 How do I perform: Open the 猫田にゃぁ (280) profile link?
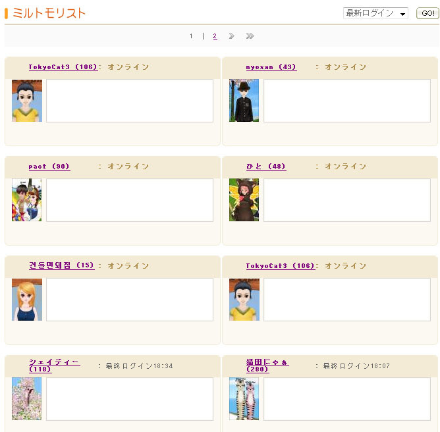pos(267,365)
